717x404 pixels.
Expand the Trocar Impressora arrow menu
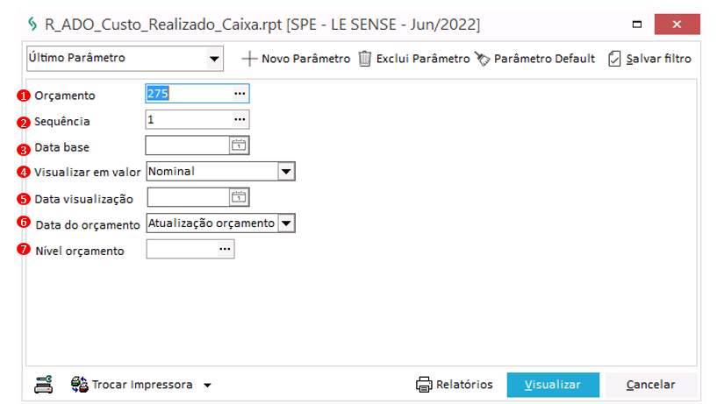(x=207, y=385)
